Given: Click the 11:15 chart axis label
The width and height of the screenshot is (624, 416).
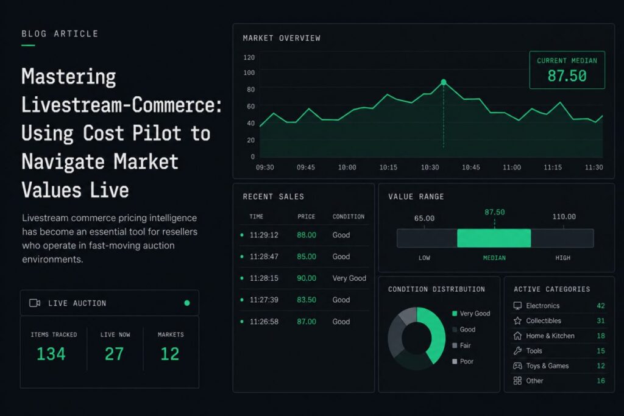Looking at the screenshot, I should [x=553, y=167].
